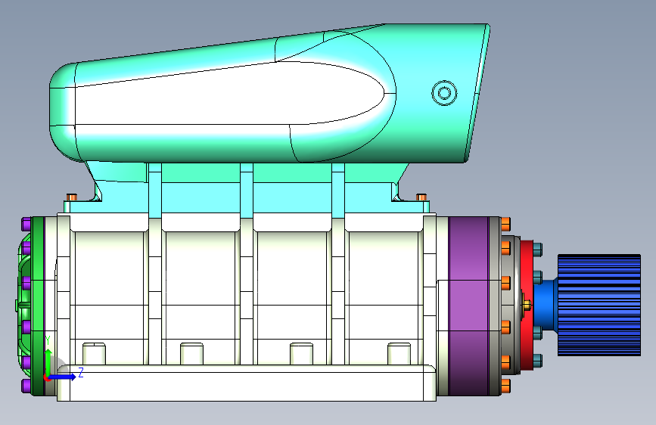Select the blue Z axis arrow
Image resolution: width=656 pixels, height=425 pixels.
pyautogui.click(x=62, y=377)
